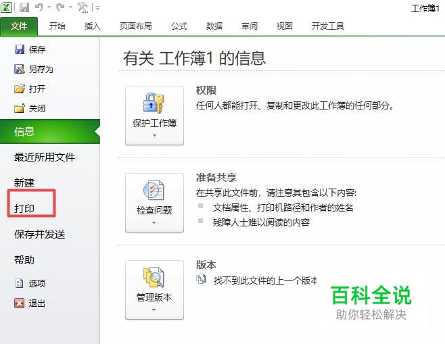Expand the 保护工作簿 dropdown arrow

tap(154, 136)
